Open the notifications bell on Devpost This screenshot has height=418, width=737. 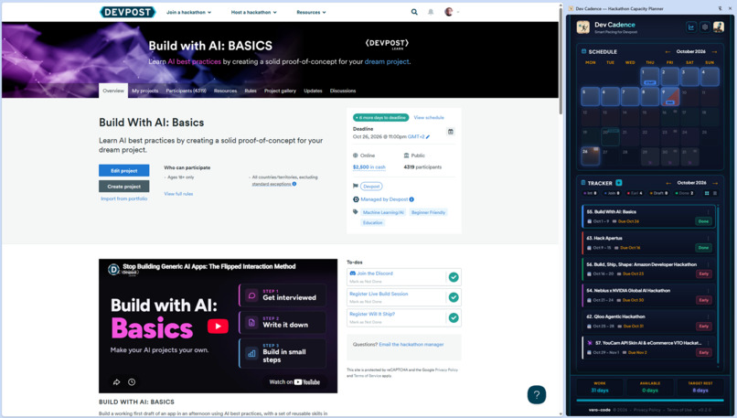click(x=431, y=12)
